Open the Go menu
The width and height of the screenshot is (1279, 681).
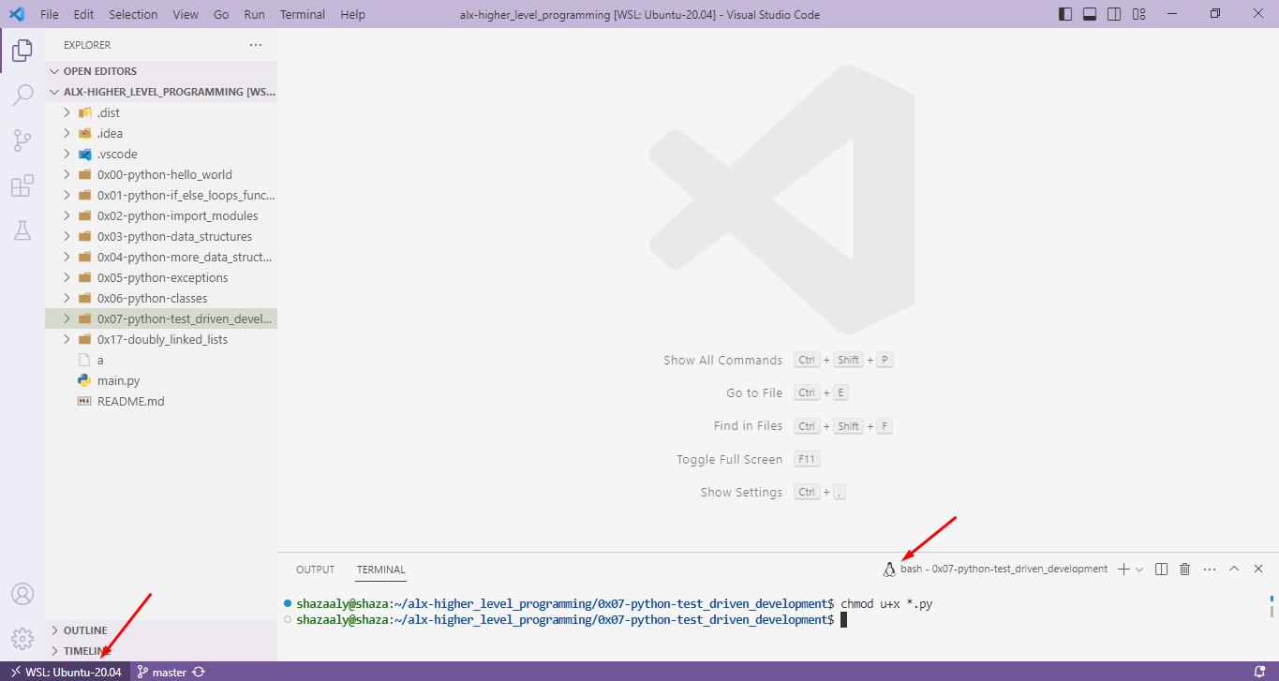[x=221, y=14]
